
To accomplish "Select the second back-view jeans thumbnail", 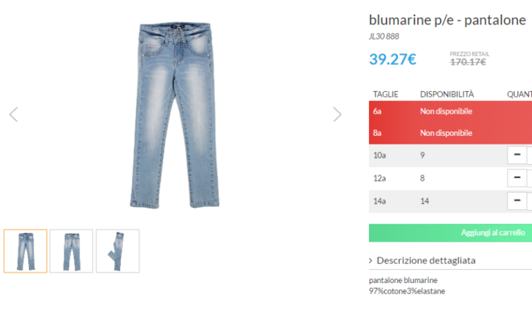I will click(x=71, y=251).
